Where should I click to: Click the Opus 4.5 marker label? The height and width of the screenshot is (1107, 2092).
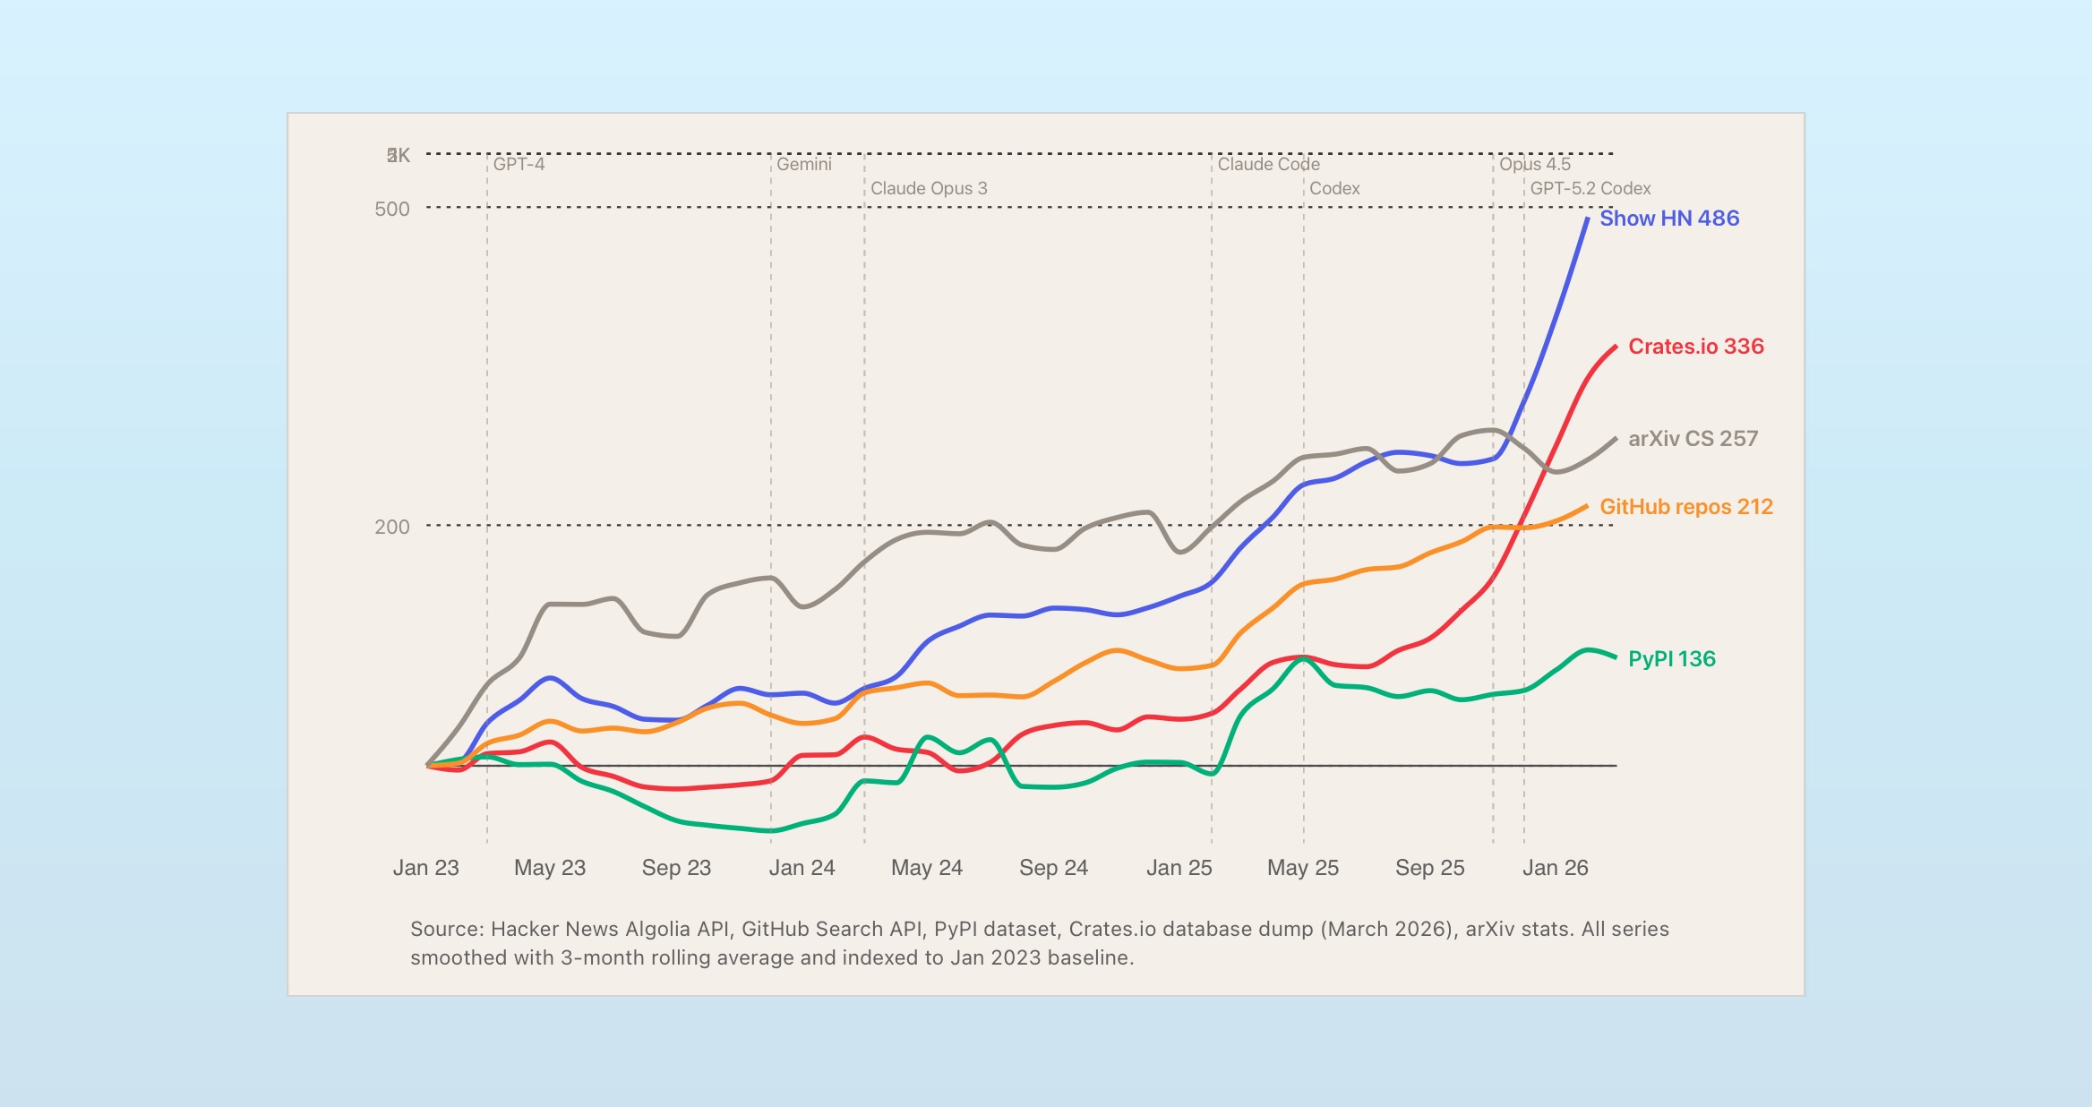pyautogui.click(x=1534, y=165)
